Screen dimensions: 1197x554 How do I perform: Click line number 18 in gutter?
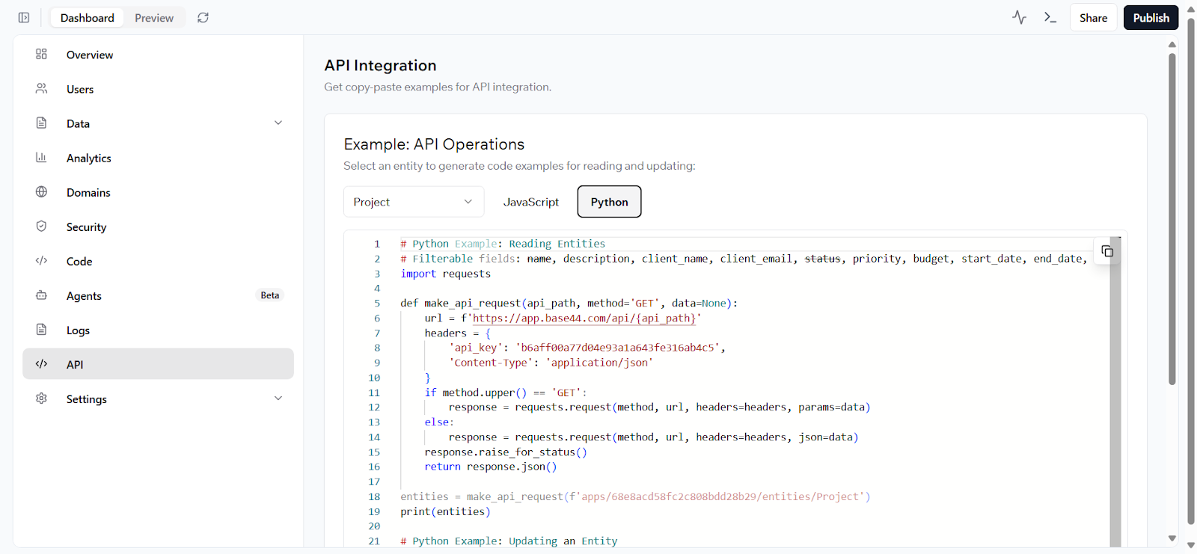click(374, 496)
